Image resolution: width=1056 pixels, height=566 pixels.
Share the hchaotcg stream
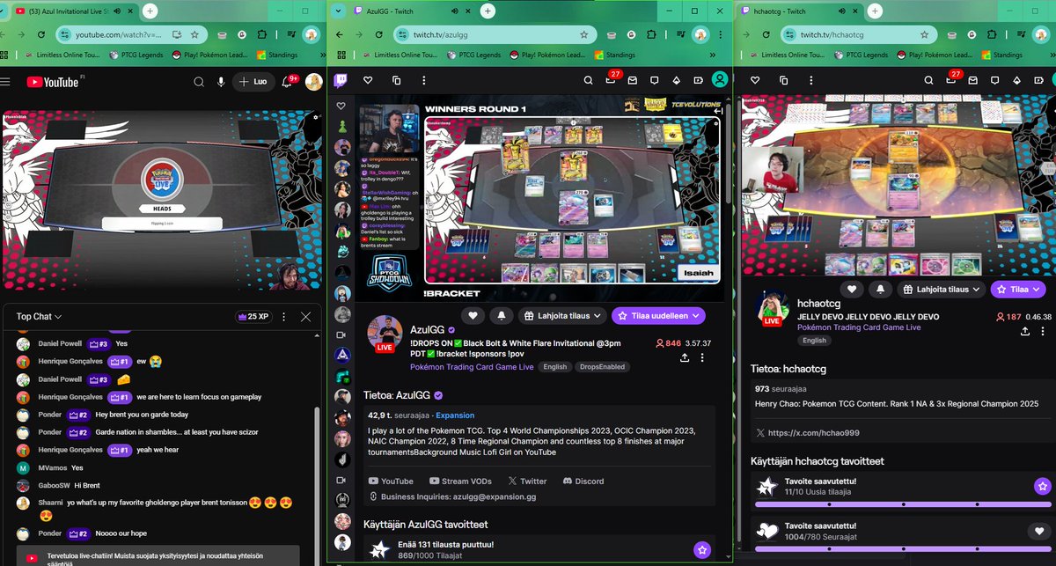tap(1024, 331)
